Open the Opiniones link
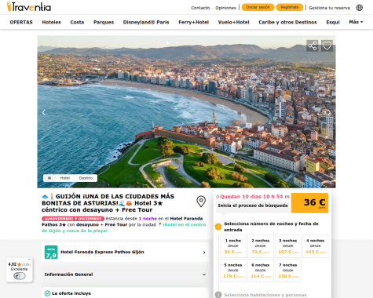The image size is (373, 298). coord(225,8)
